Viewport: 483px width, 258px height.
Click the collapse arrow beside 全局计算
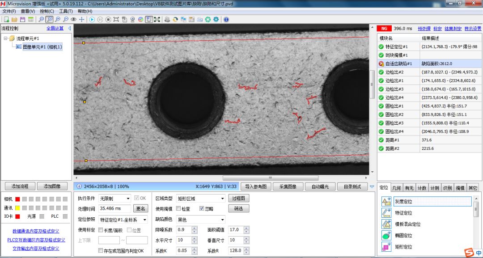69,28
